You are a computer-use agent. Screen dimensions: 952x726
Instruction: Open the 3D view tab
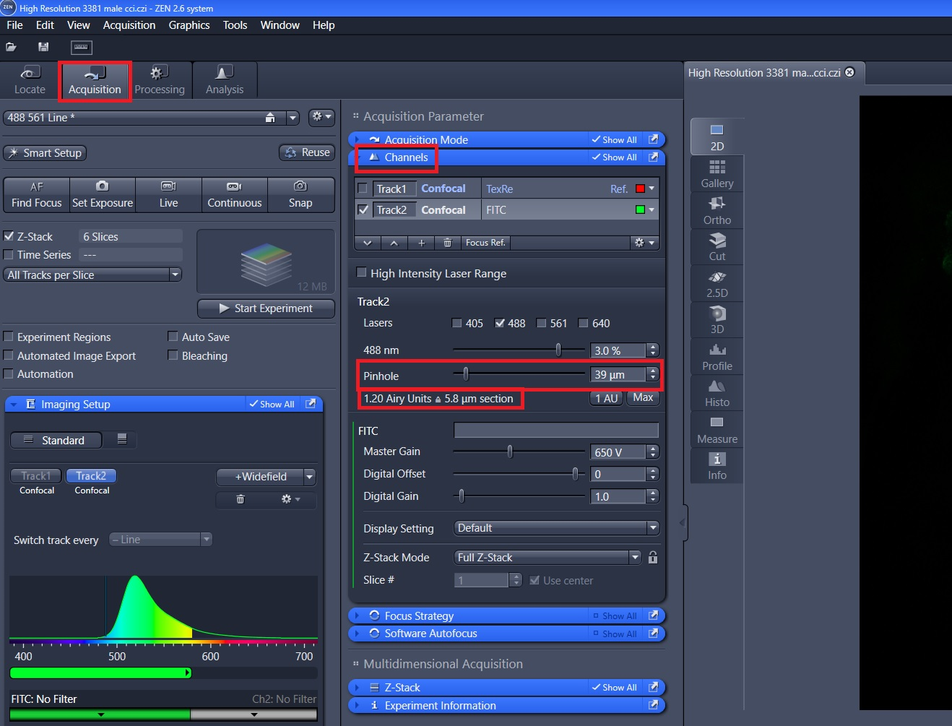(x=717, y=319)
